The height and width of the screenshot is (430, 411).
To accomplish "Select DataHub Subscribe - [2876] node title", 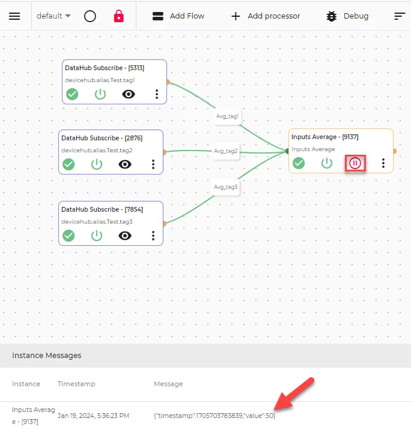I will (x=102, y=138).
